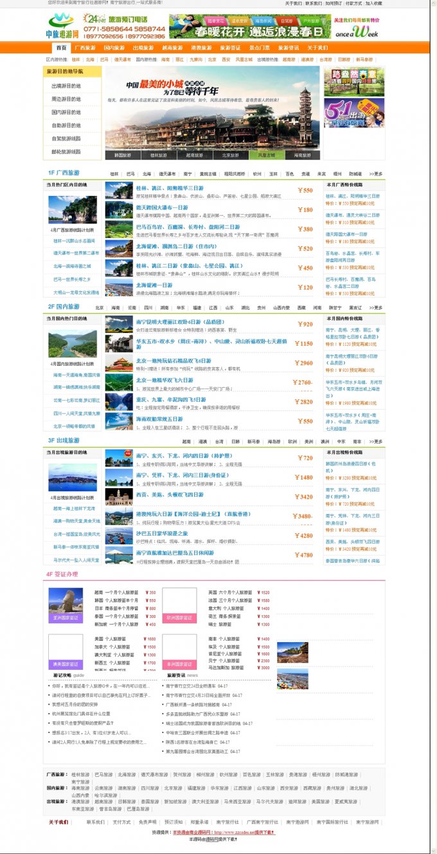Image resolution: width=437 pixels, height=854 pixels.
Task: Switch slideshow to 越南旅游 tab
Action: click(194, 155)
